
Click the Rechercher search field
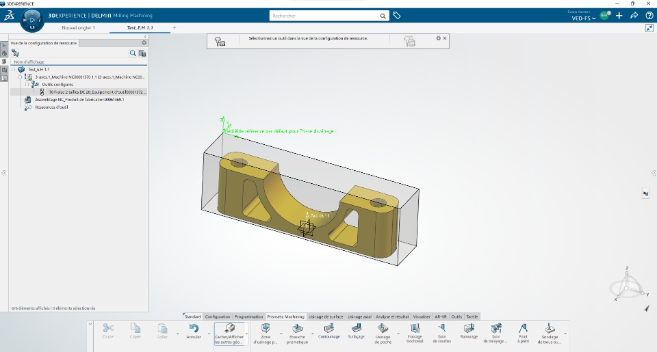point(324,16)
